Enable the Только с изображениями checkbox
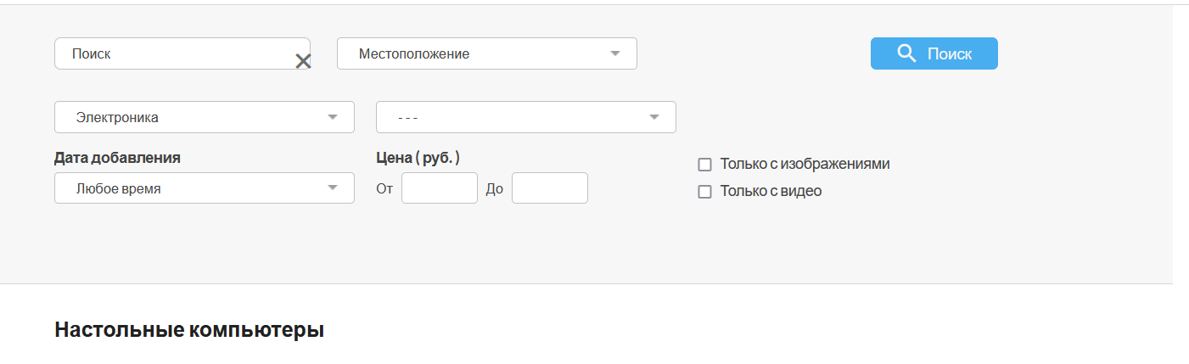This screenshot has height=364, width=1189. click(x=704, y=165)
